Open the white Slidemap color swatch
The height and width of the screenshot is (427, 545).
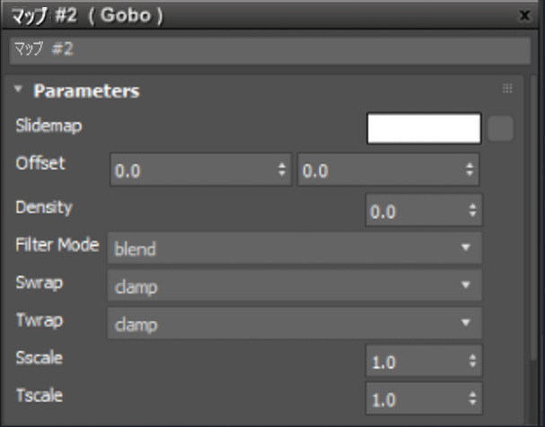click(x=424, y=128)
